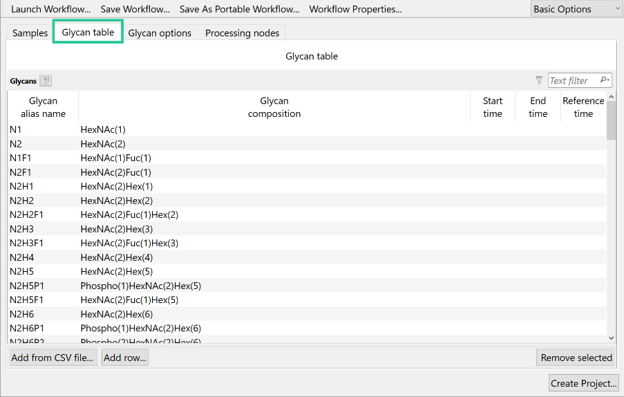Click the Glycans table options icon

[x=46, y=81]
